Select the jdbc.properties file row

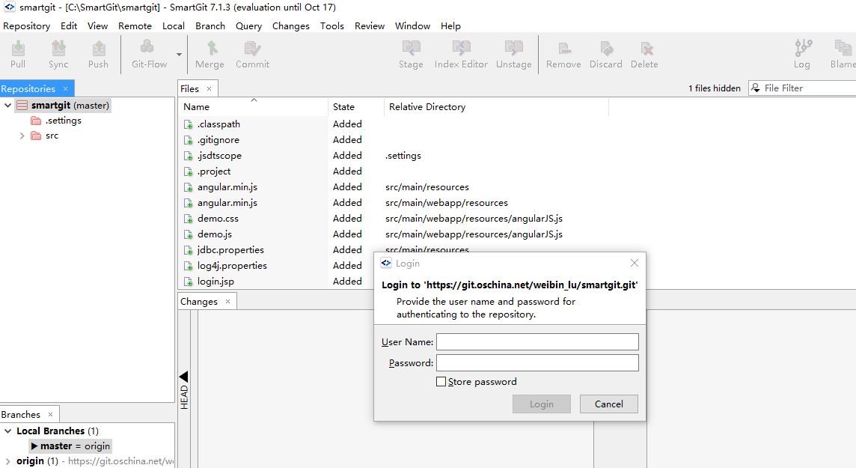click(x=275, y=250)
